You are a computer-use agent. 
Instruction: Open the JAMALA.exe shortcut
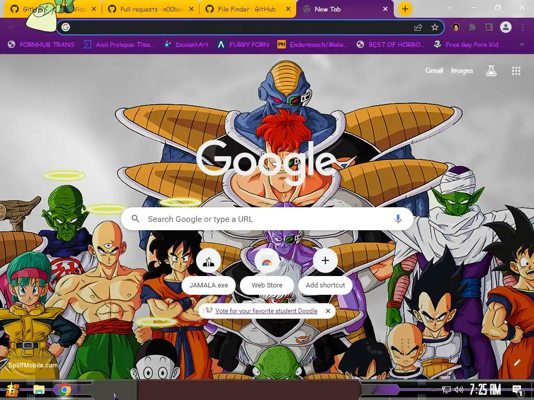[209, 271]
